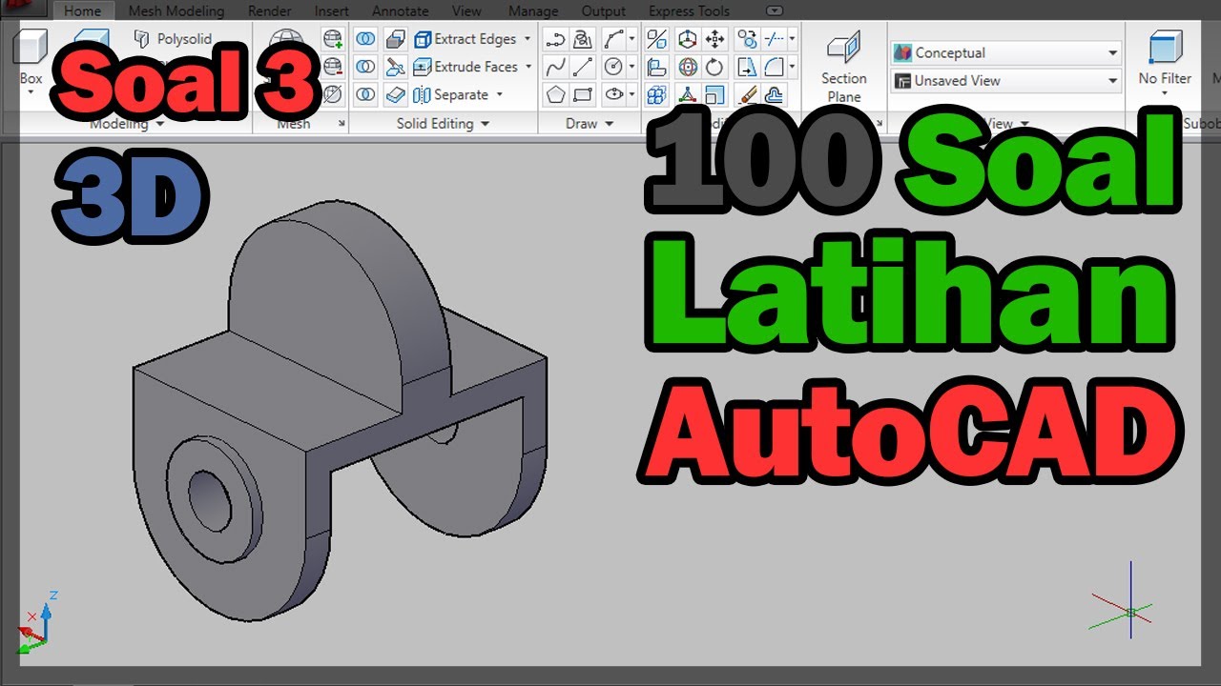
Task: Select the Copy tool icon
Action: [x=747, y=39]
